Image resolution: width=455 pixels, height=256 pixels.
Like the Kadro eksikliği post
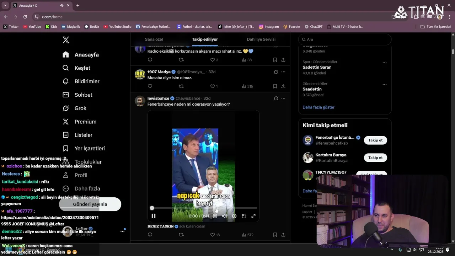[x=214, y=60]
